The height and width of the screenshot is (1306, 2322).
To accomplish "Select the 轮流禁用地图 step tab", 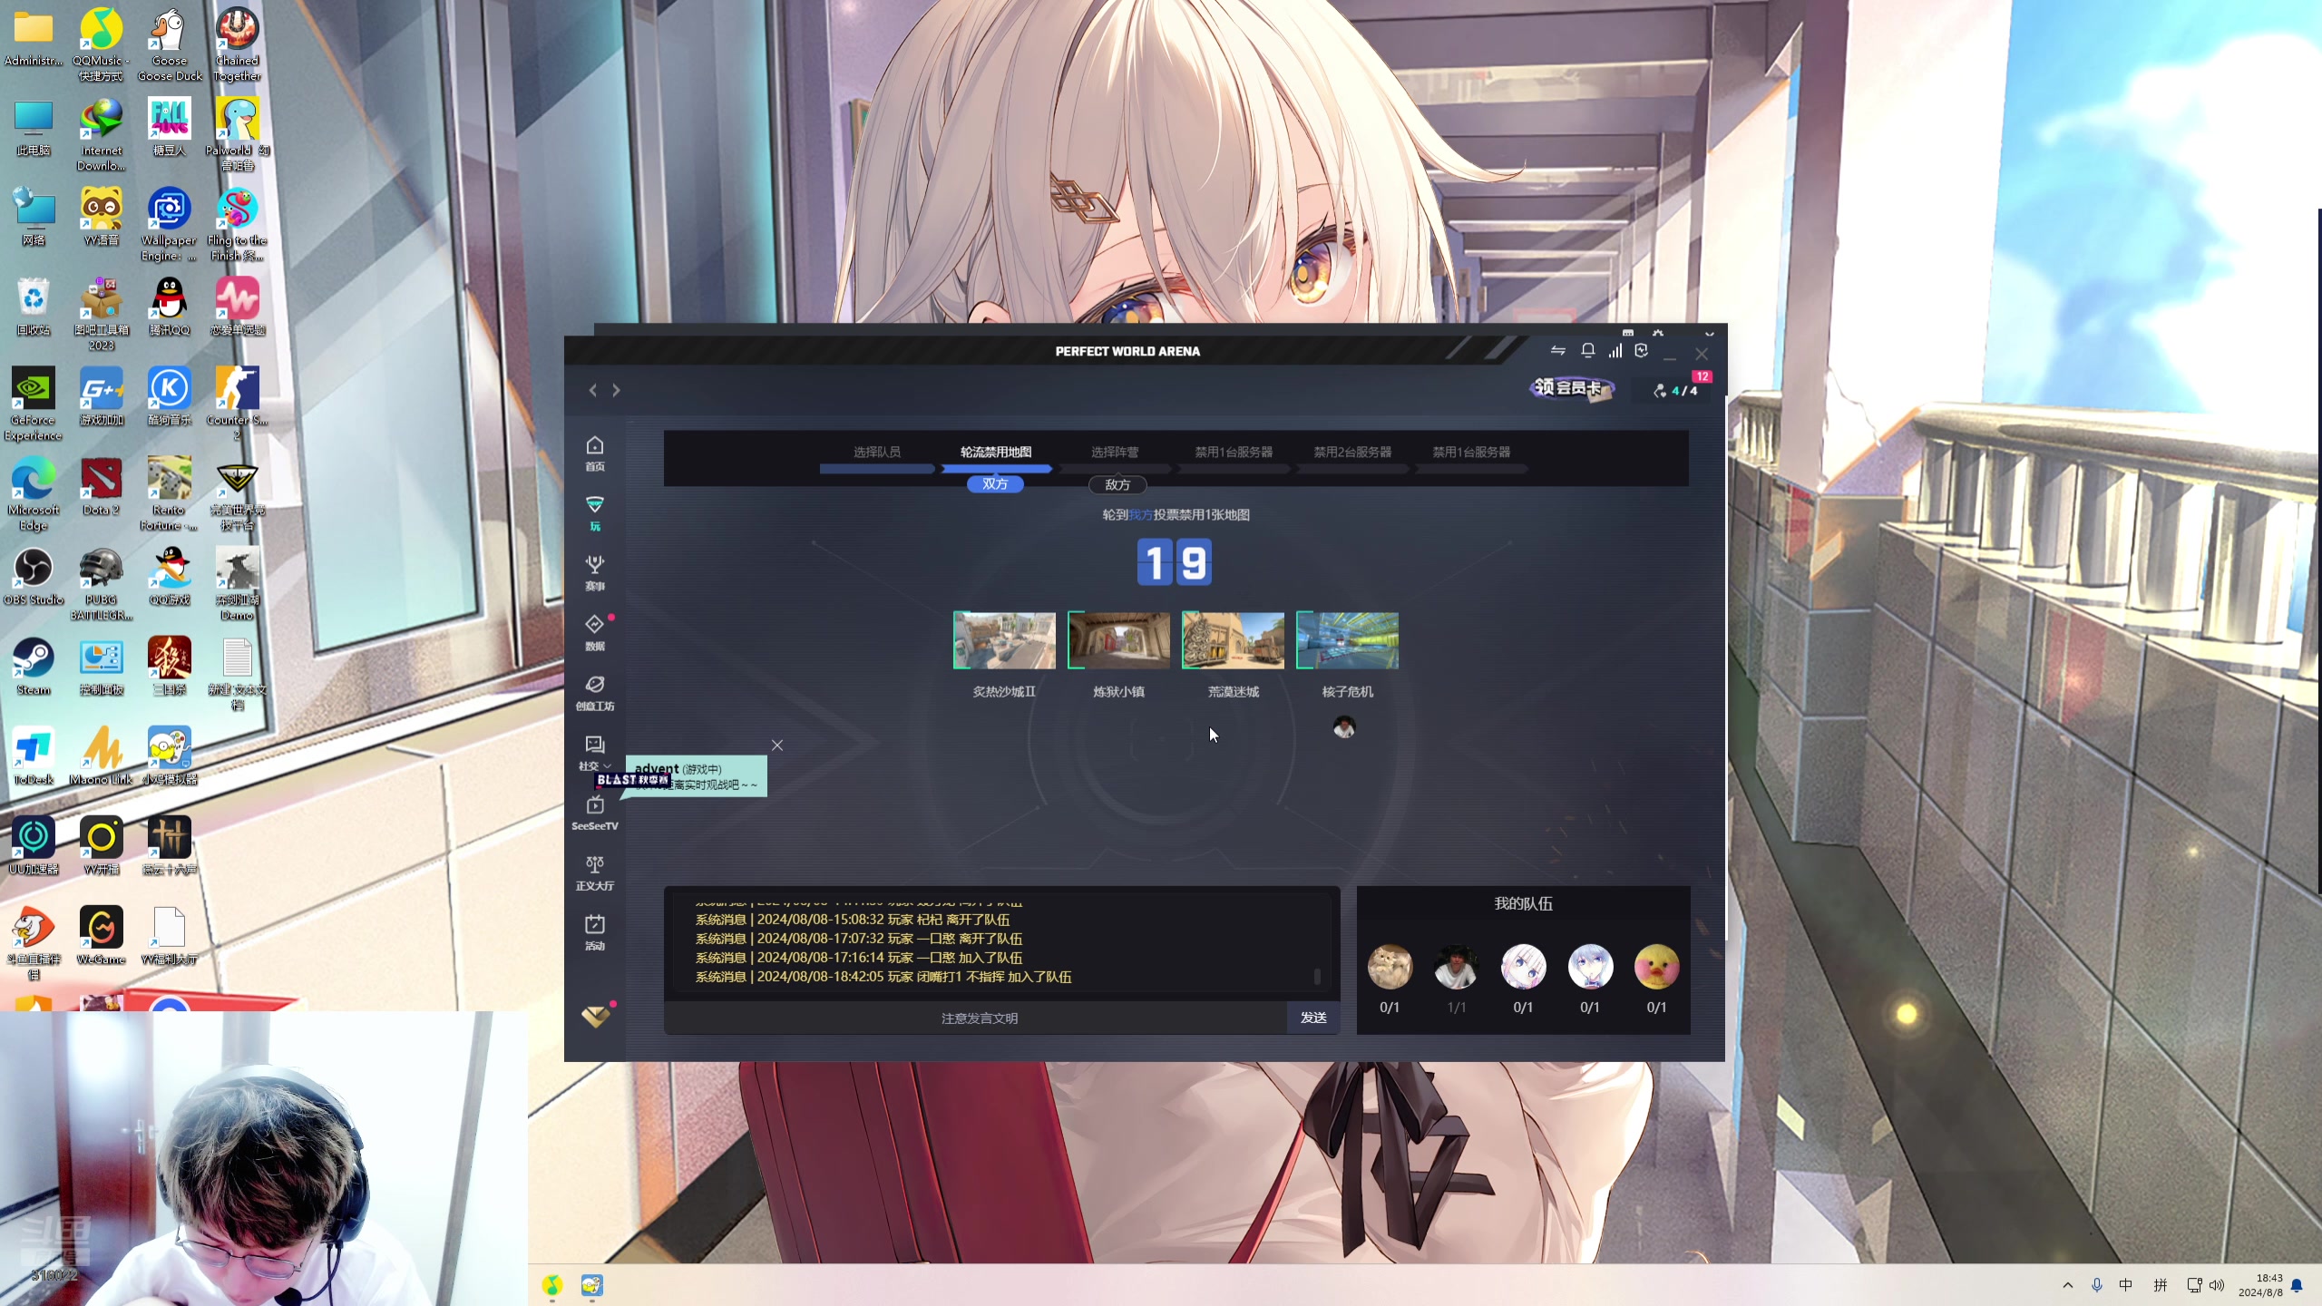I will pos(995,452).
